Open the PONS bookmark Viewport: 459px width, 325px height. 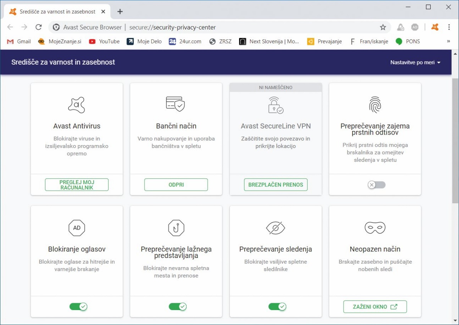click(x=408, y=41)
